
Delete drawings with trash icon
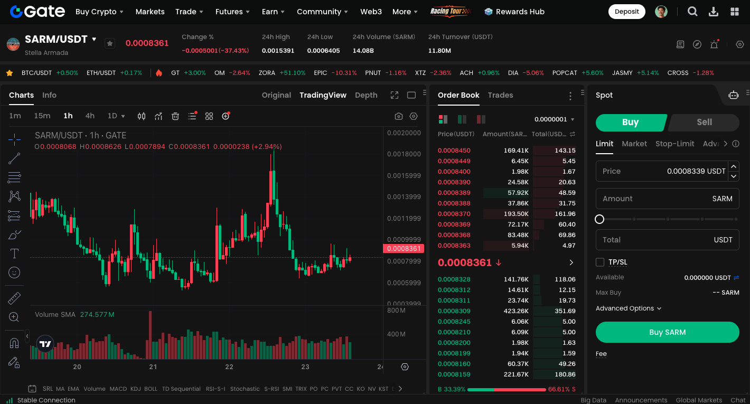(175, 116)
